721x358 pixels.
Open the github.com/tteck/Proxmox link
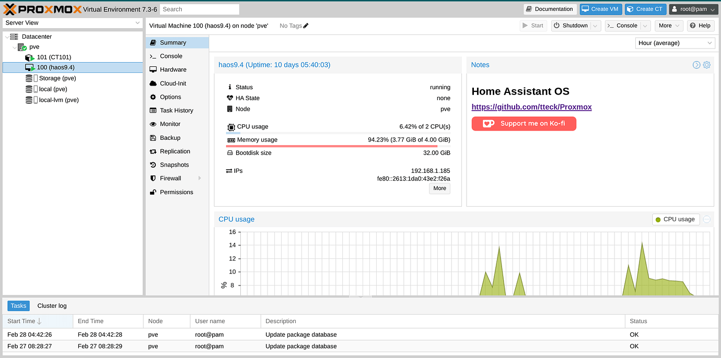pyautogui.click(x=531, y=107)
